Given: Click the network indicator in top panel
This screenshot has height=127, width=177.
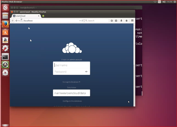Looking at the screenshot, I should [x=155, y=2].
